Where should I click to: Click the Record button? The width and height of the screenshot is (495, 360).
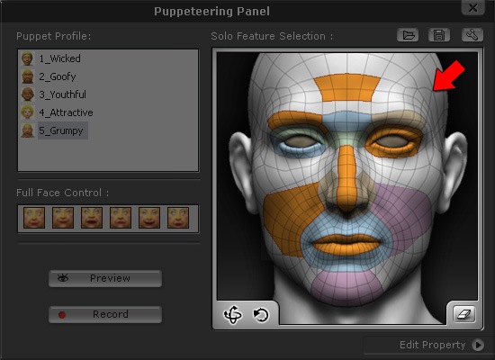(105, 314)
